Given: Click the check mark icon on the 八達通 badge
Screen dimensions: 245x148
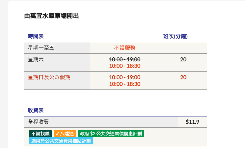Looking at the screenshot, I should 57,134.
